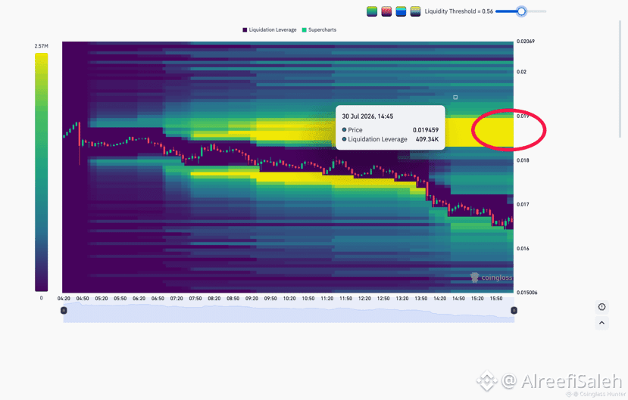The width and height of the screenshot is (628, 400).
Task: Click the Liquidity Threshold label text
Action: [458, 11]
